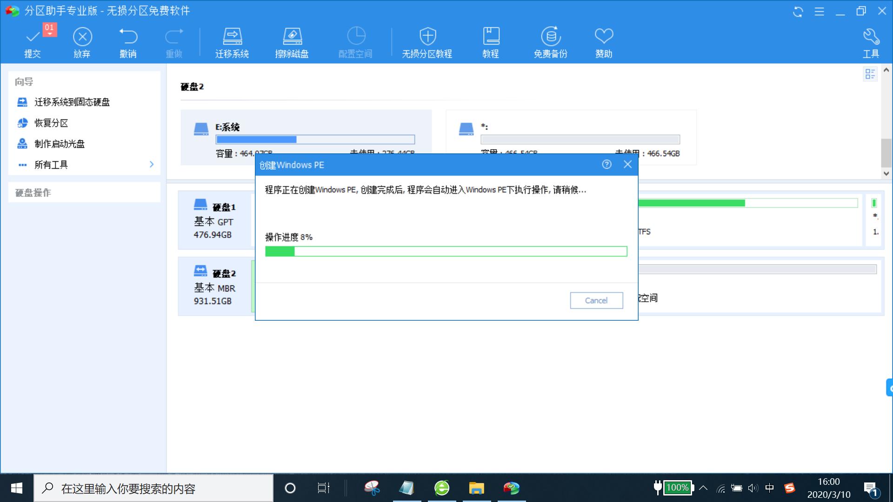Click the 放弃 (Discard) icon
This screenshot has width=893, height=502.
point(82,41)
